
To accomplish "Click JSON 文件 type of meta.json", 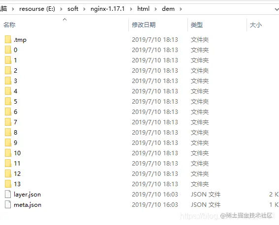I will pos(206,204).
